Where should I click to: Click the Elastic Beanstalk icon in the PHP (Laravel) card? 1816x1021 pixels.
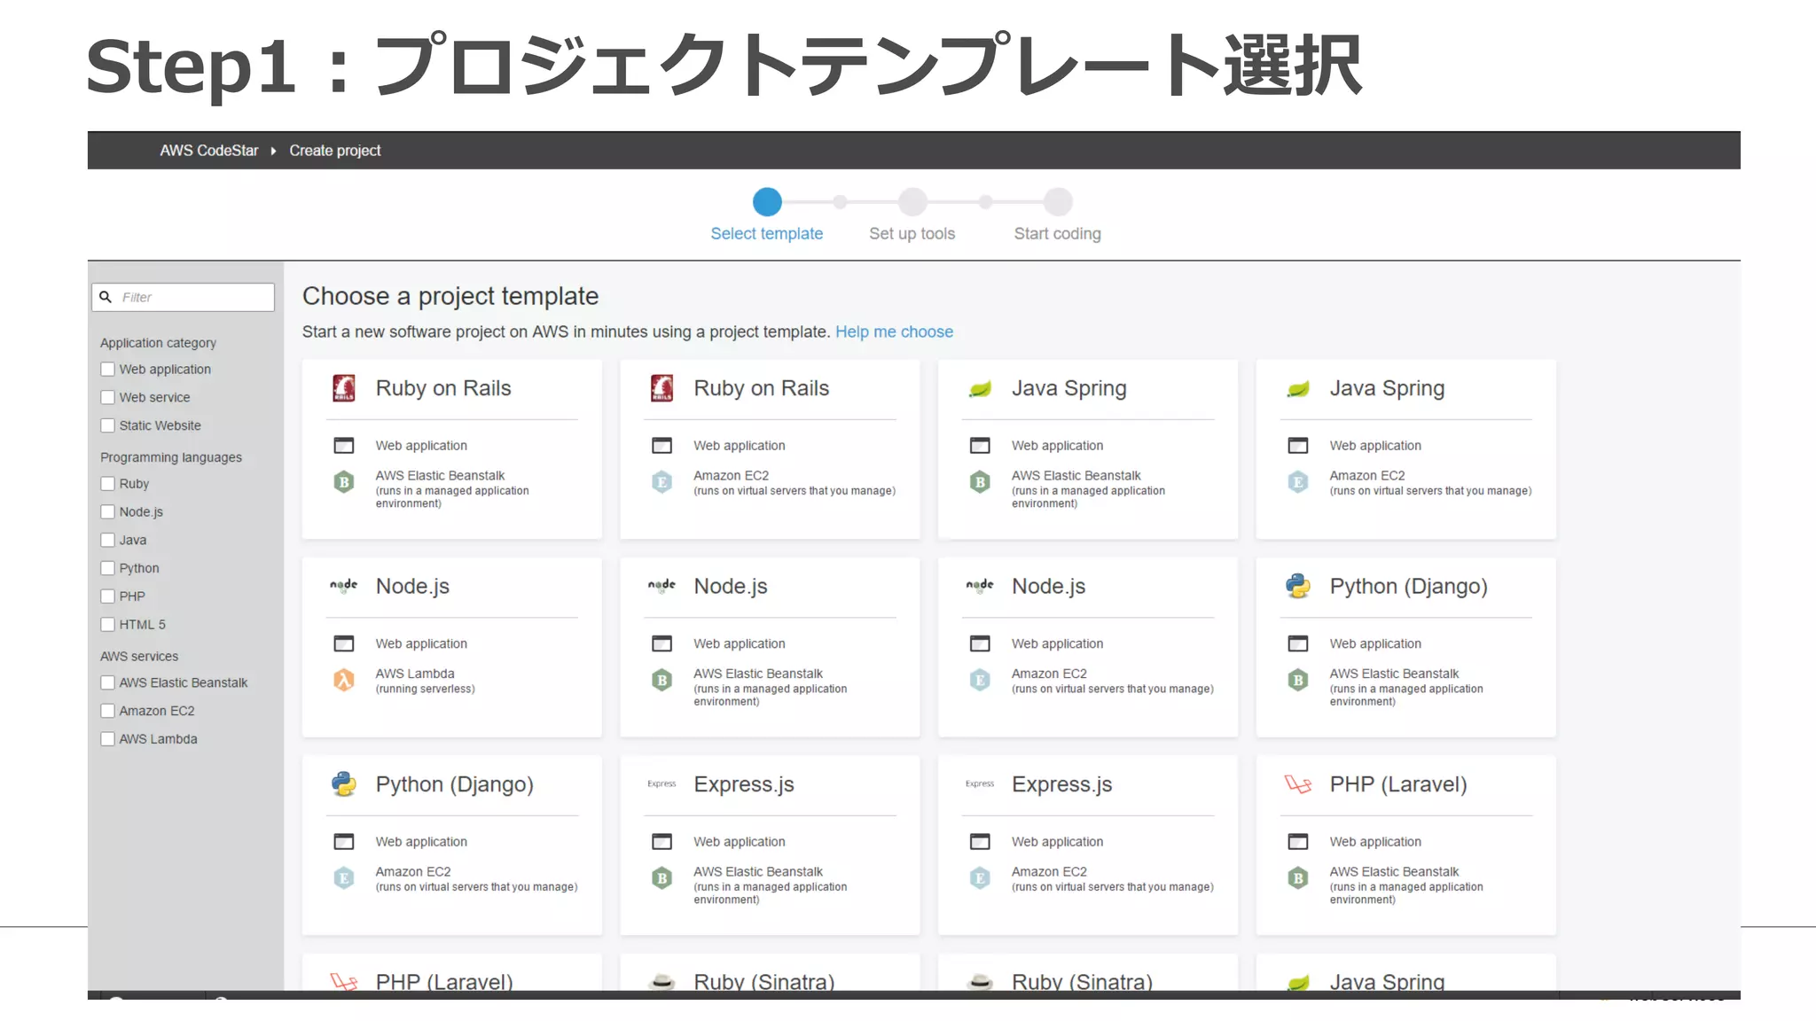click(1298, 878)
